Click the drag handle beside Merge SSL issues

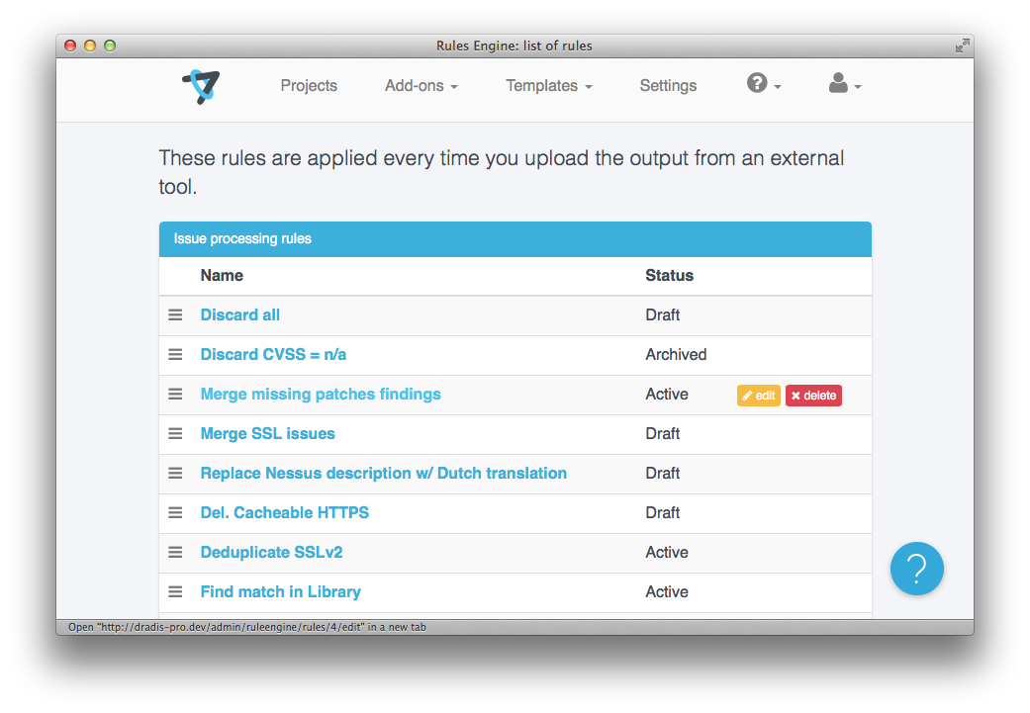[175, 433]
